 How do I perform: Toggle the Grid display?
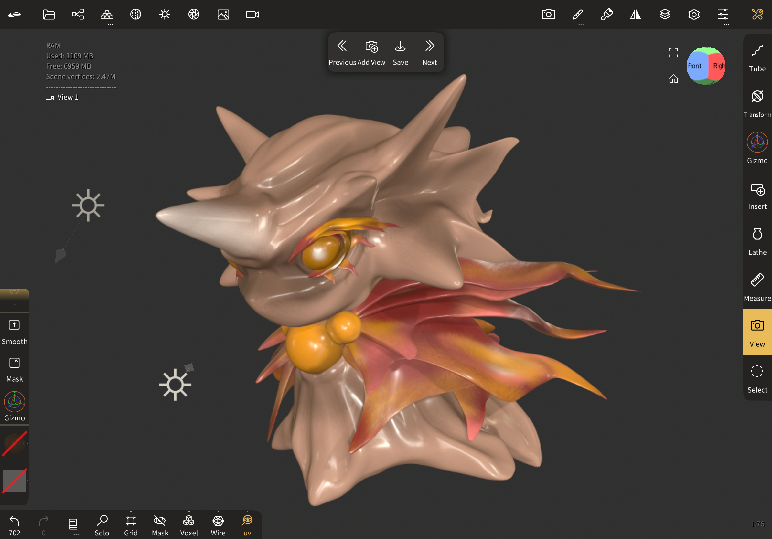coord(131,525)
